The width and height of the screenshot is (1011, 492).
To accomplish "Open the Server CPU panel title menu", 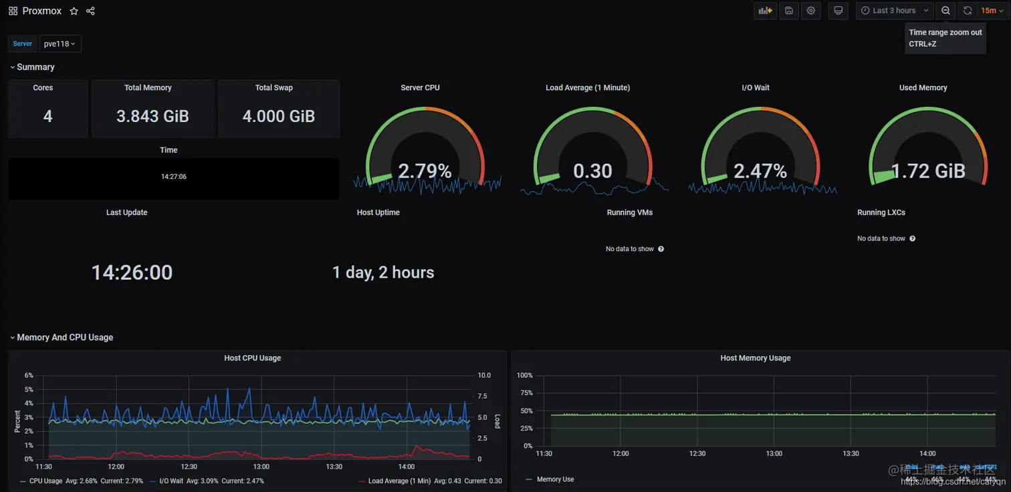I will coord(420,87).
